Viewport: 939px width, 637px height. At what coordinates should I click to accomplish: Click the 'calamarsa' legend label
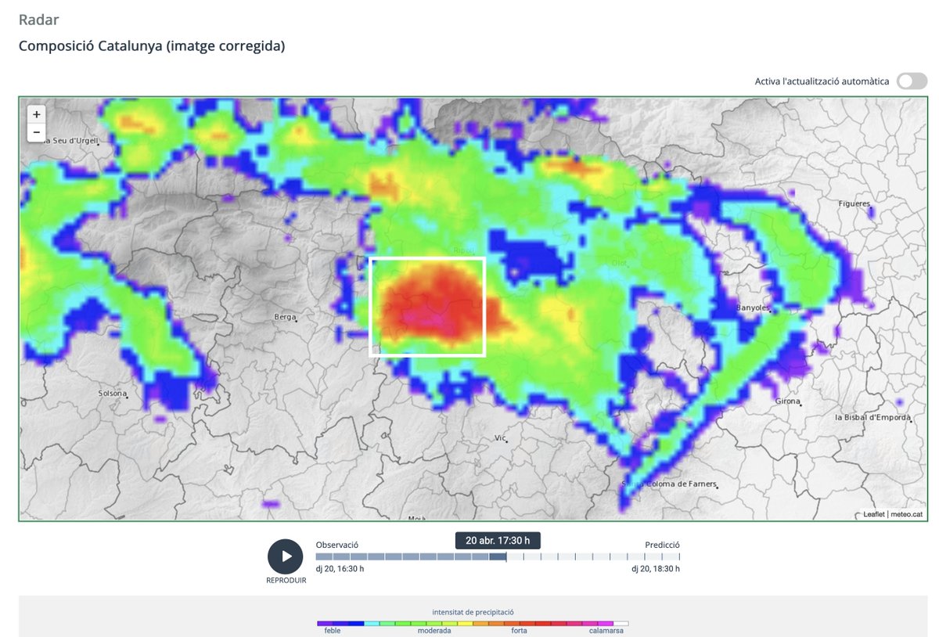click(606, 631)
